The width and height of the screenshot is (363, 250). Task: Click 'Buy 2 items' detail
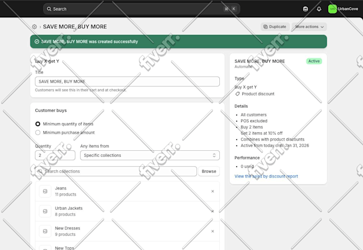pyautogui.click(x=251, y=127)
